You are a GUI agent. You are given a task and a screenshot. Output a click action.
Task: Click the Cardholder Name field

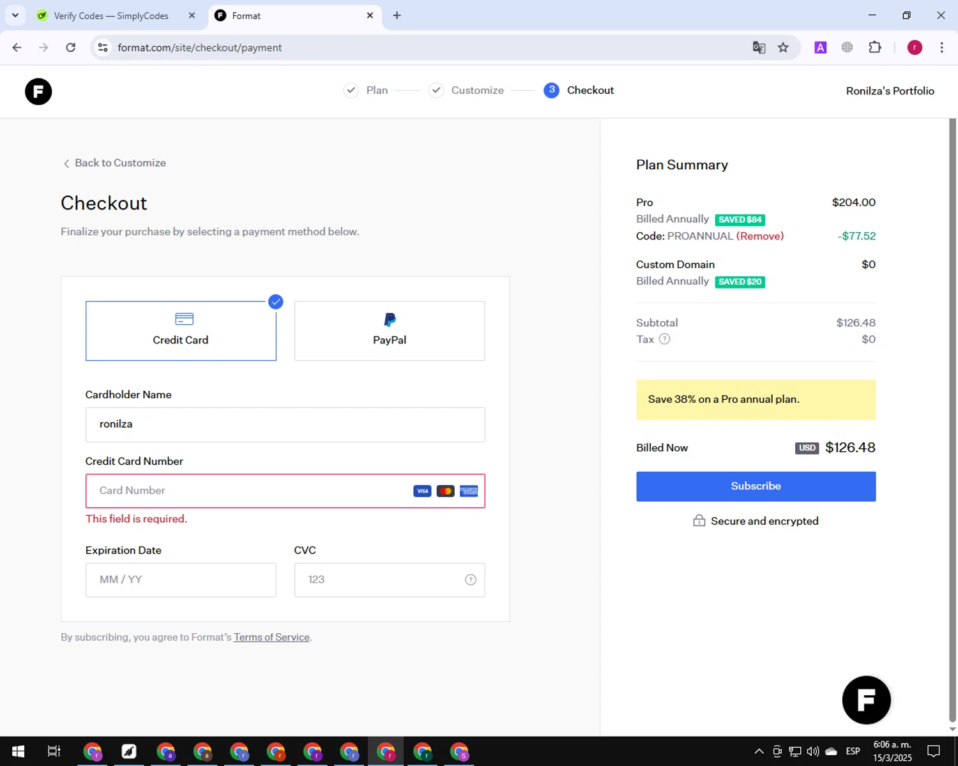tap(285, 424)
